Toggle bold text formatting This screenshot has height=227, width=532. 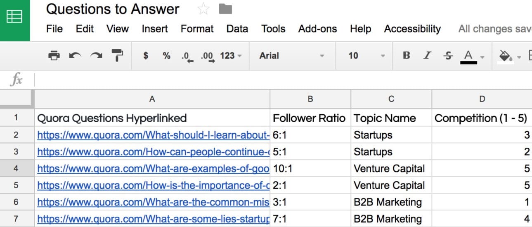(407, 56)
